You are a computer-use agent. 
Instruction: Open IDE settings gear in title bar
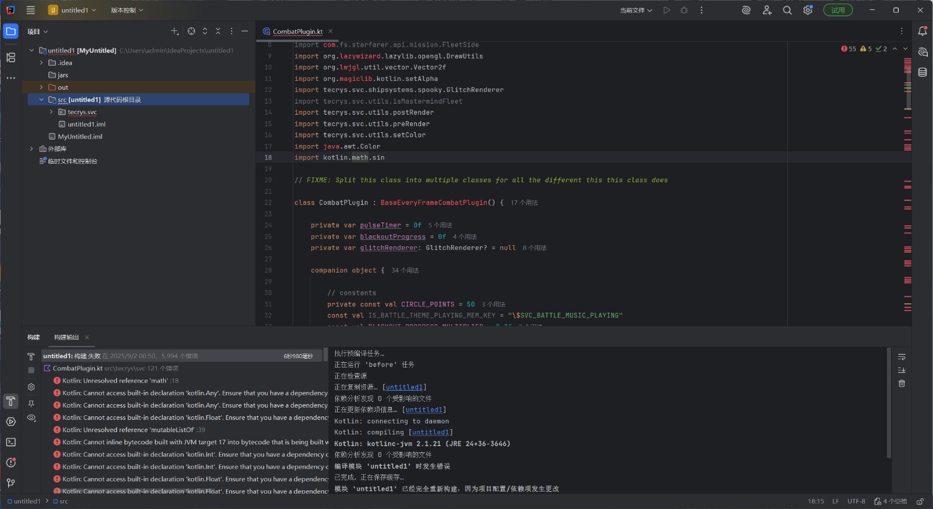(x=808, y=10)
